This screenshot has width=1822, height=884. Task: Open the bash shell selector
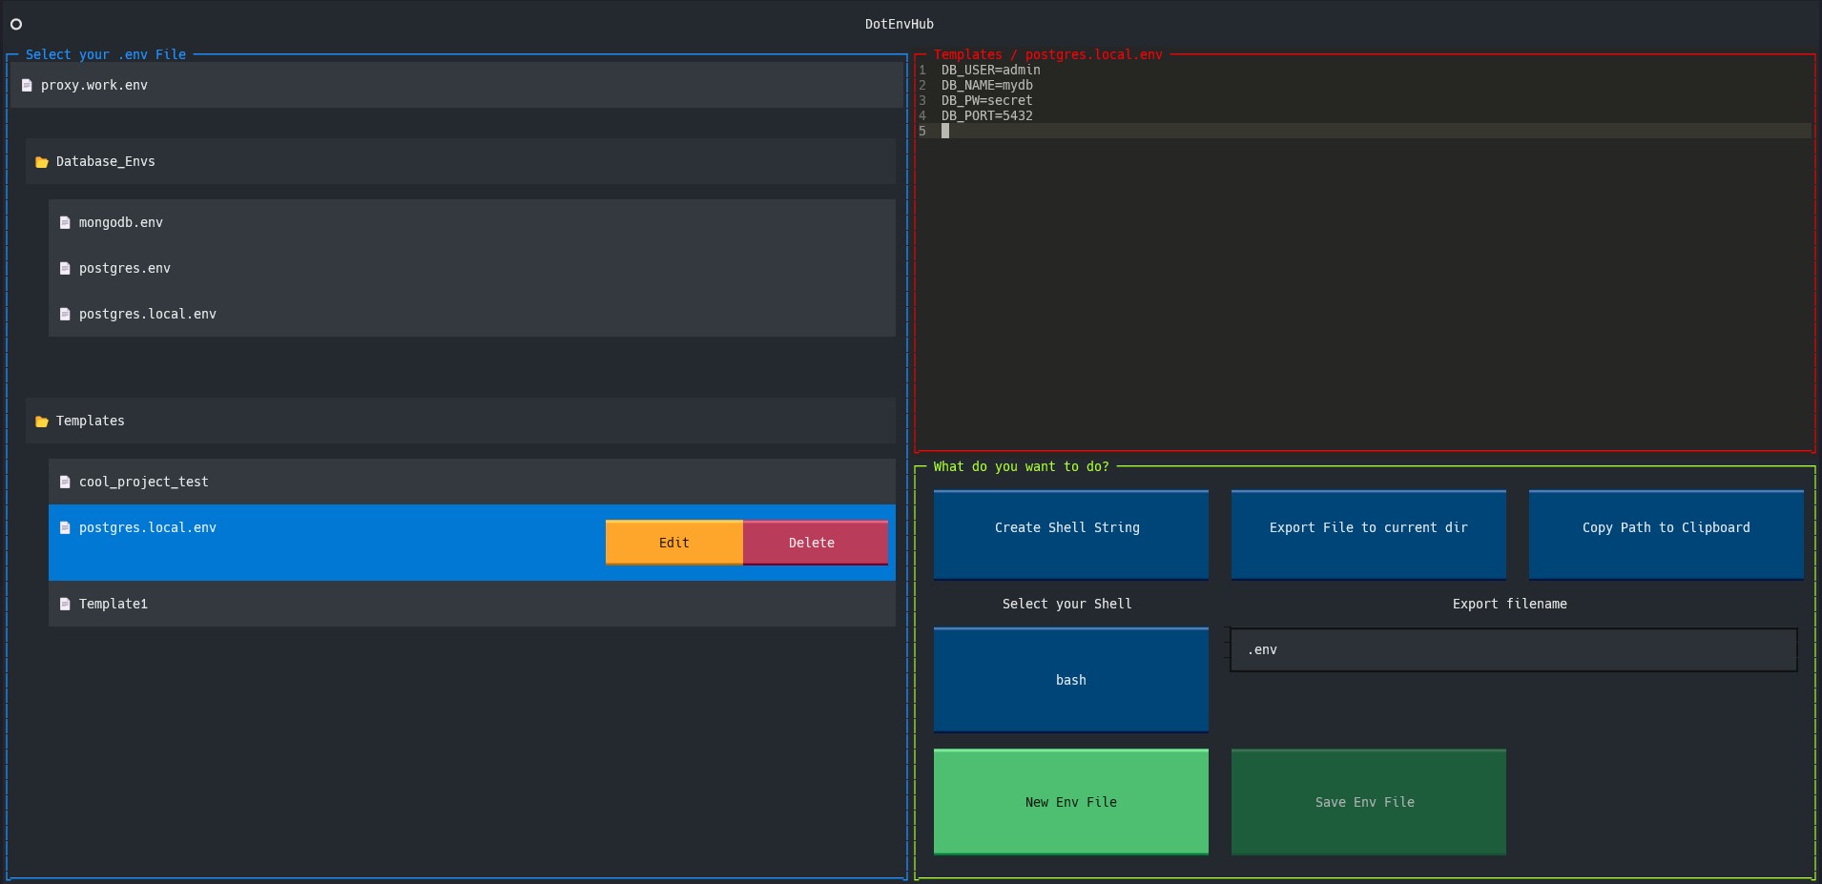(1071, 680)
